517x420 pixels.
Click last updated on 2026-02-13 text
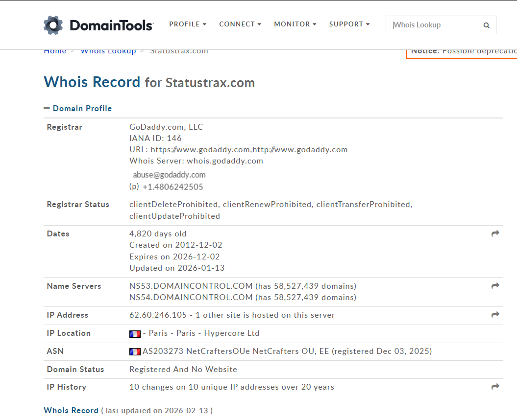(157, 411)
